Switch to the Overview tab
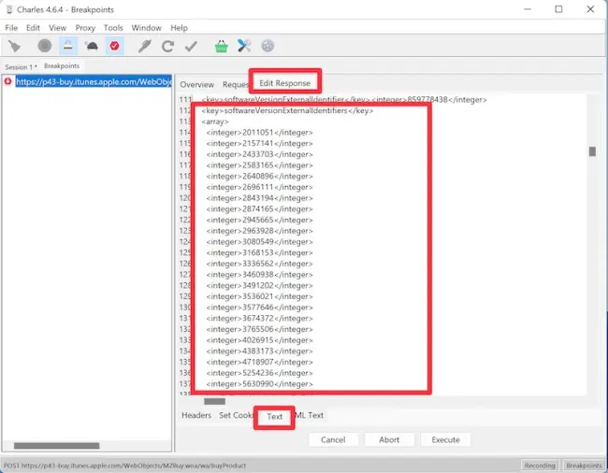Screen dimensions: 608x473 tap(197, 84)
